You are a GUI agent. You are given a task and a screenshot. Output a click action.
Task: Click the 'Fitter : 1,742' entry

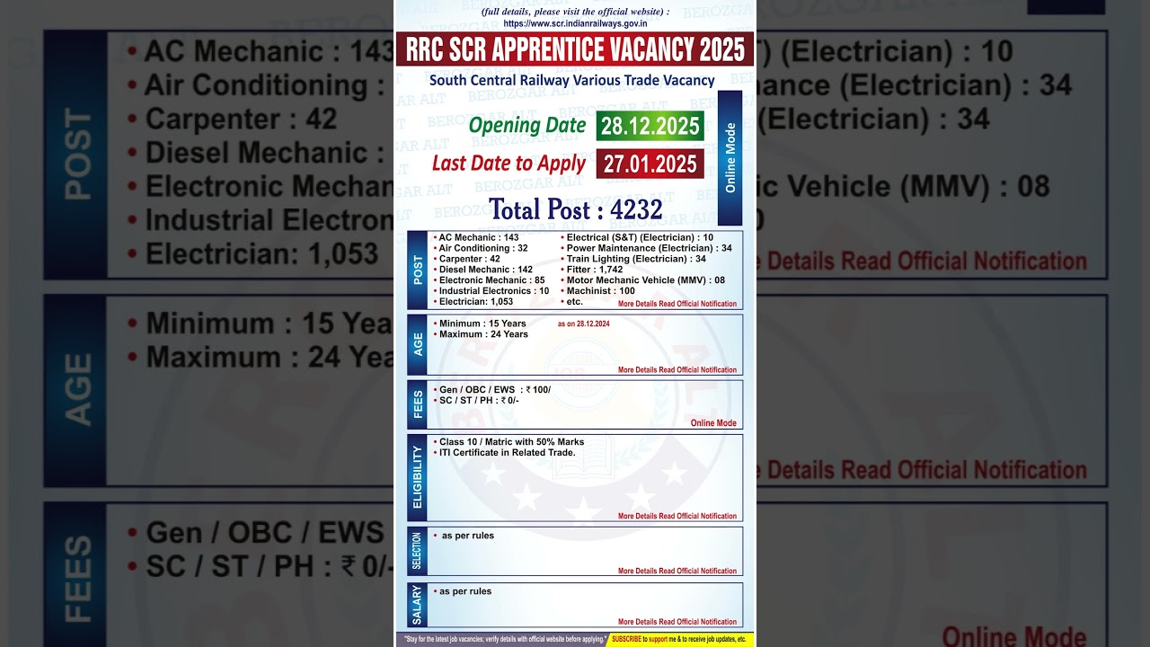pos(593,270)
